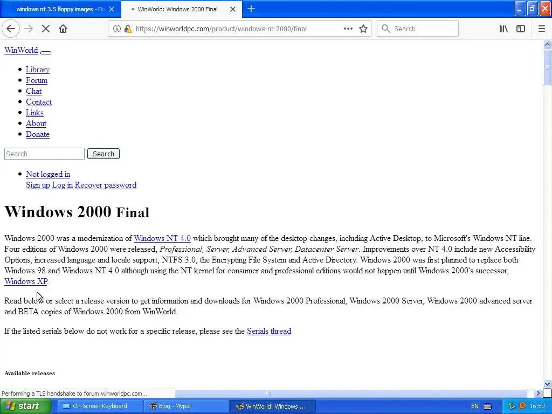Go back to the previous page
Image resolution: width=552 pixels, height=414 pixels.
[11, 29]
